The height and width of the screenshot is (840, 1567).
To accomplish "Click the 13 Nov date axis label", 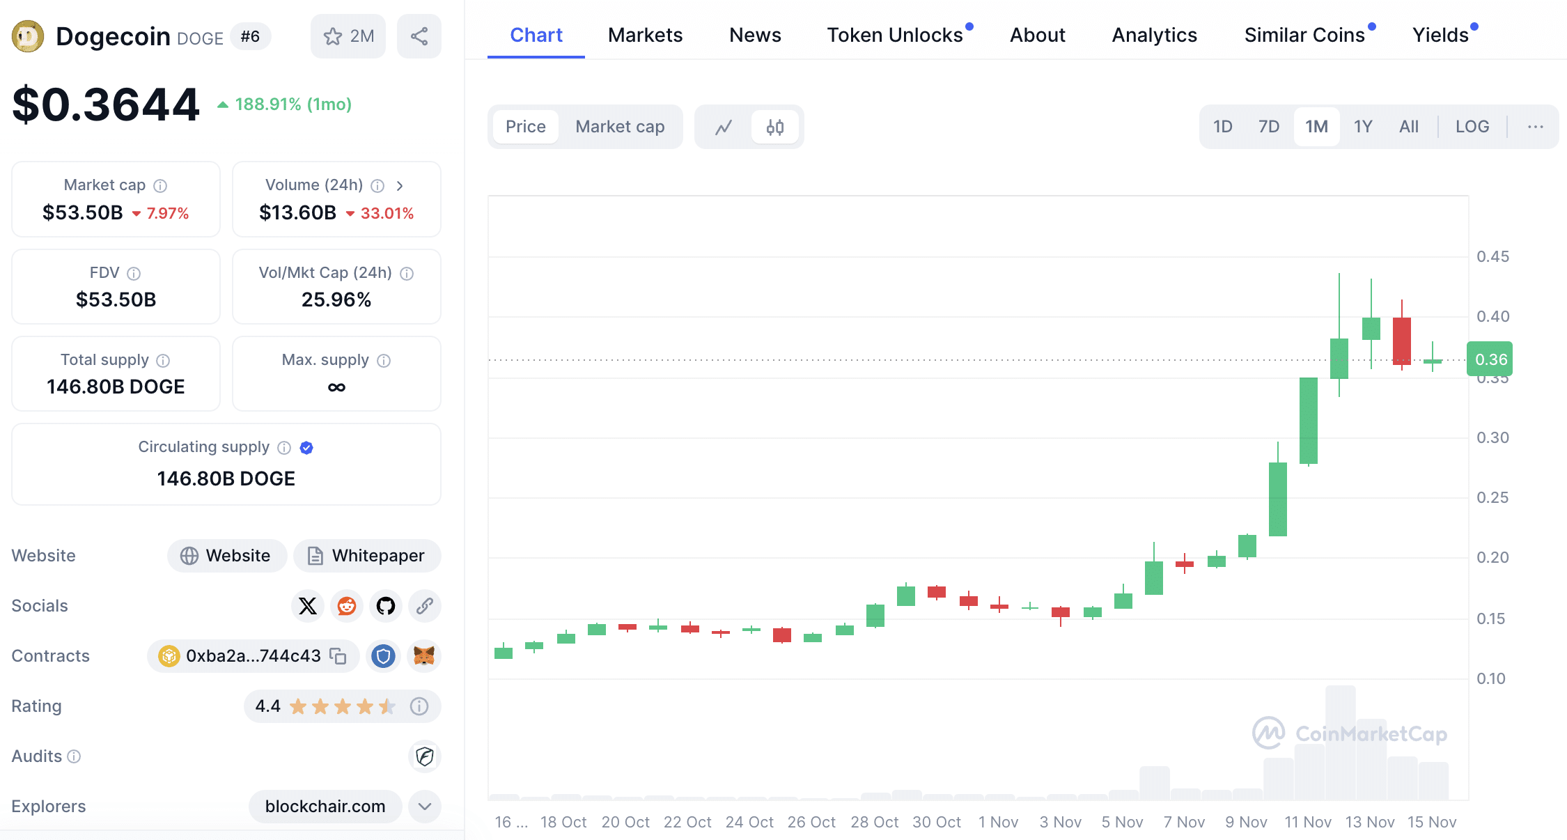I will pos(1370,822).
